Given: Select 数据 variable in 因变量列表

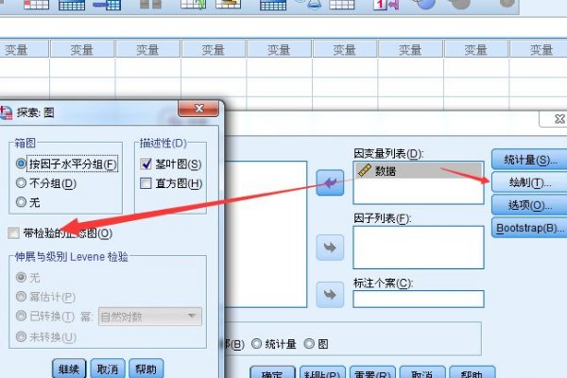Looking at the screenshot, I should point(419,170).
